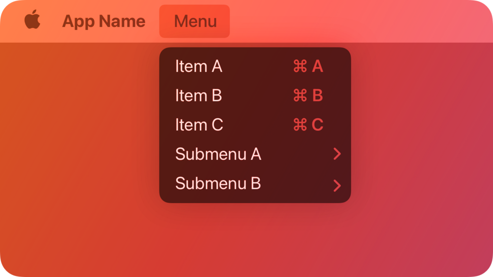Screen dimensions: 493x277
Task: Open the Apple logo menu
Action: pos(32,21)
